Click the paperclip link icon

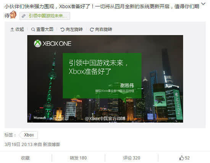point(24,16)
